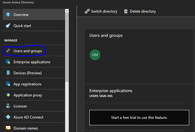195x132 pixels.
Task: Open the Overview menu item
Action: [x=34, y=14]
